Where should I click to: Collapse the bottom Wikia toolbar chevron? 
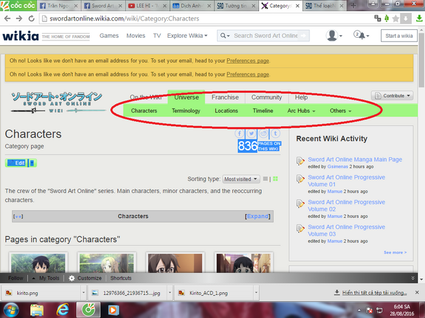pyautogui.click(x=413, y=278)
